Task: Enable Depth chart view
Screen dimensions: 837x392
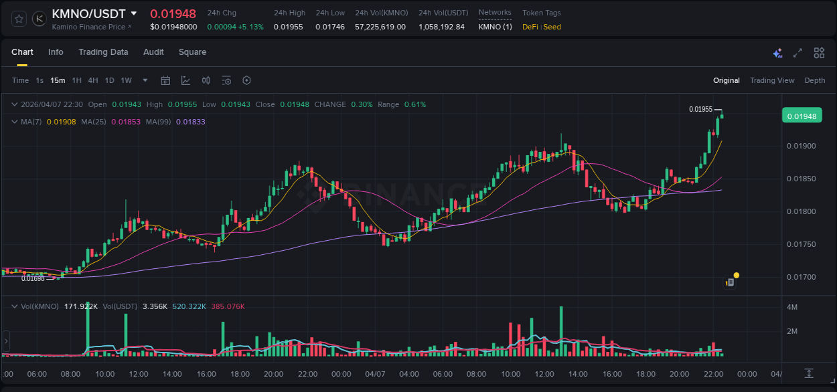Action: coord(815,80)
